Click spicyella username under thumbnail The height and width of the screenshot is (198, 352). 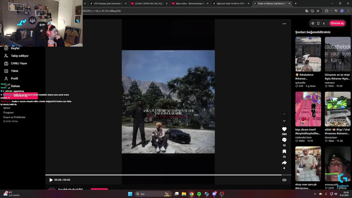[x=300, y=82]
